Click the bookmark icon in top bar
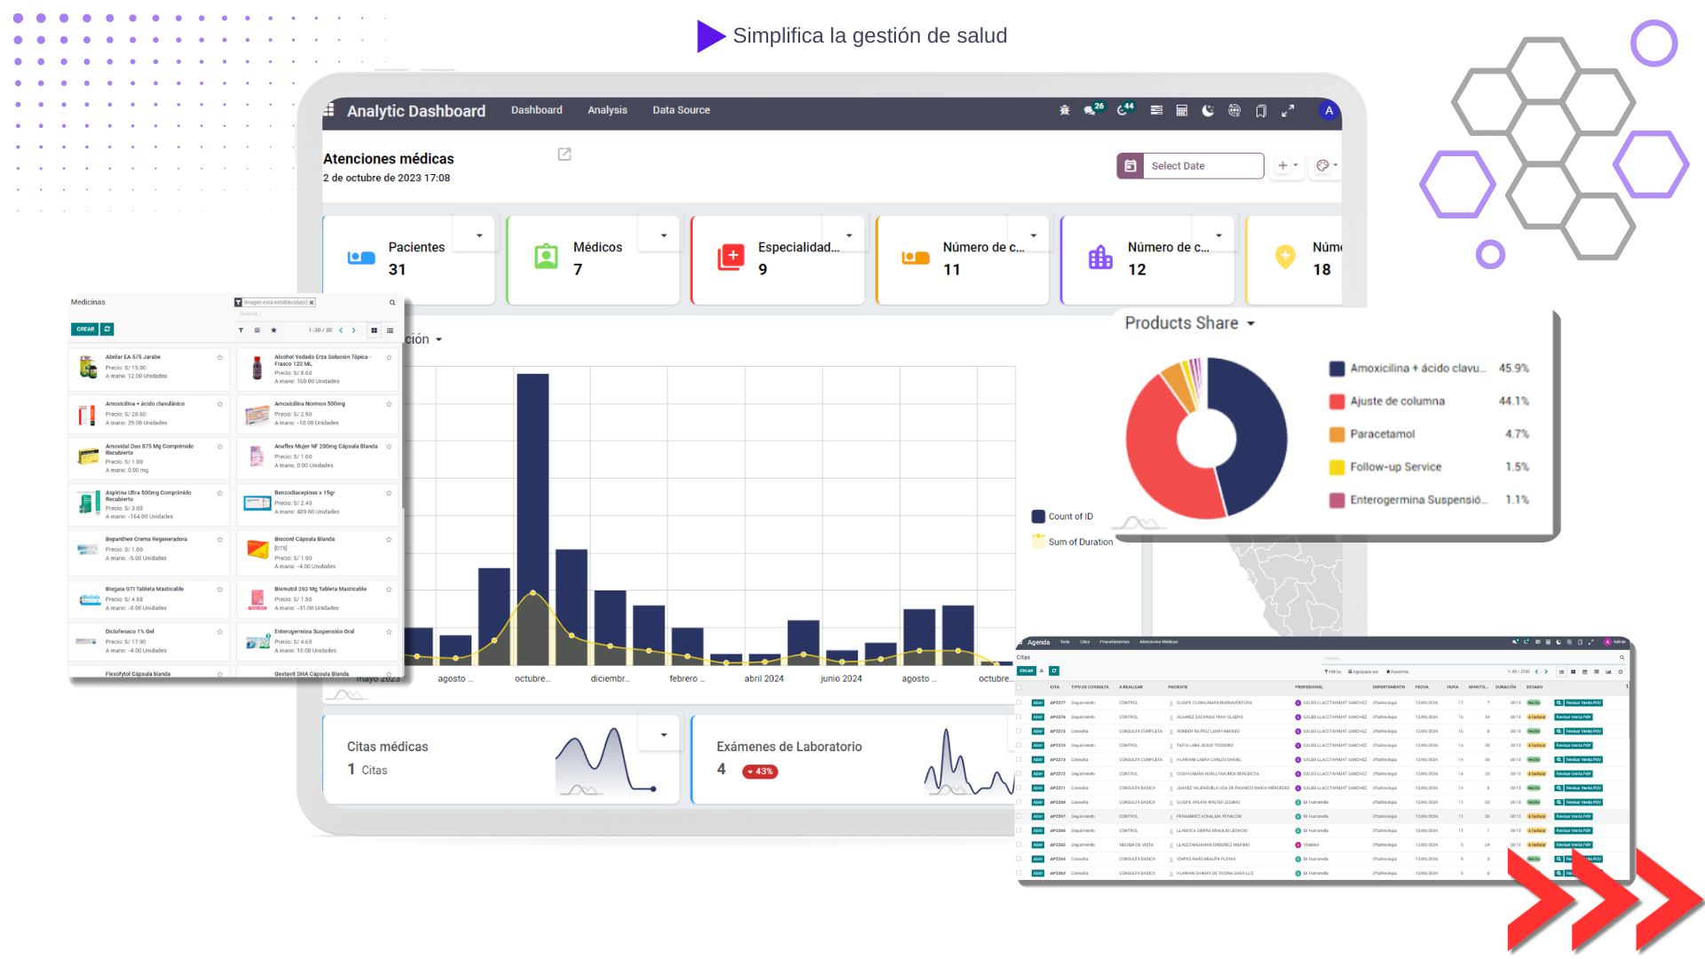 tap(1261, 110)
